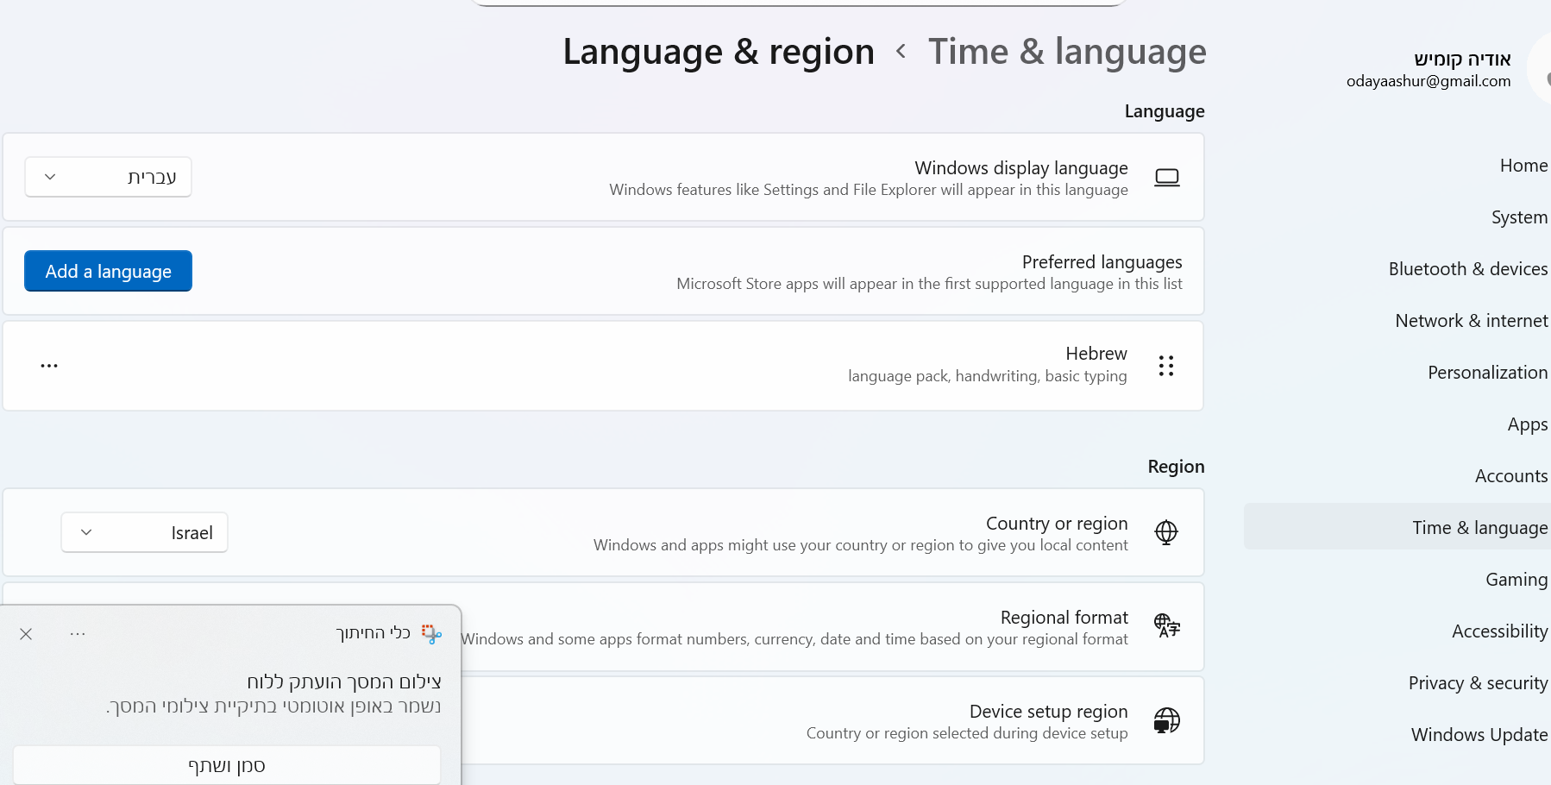
Task: Click the drag handle dots next to Hebrew
Action: click(x=1166, y=366)
